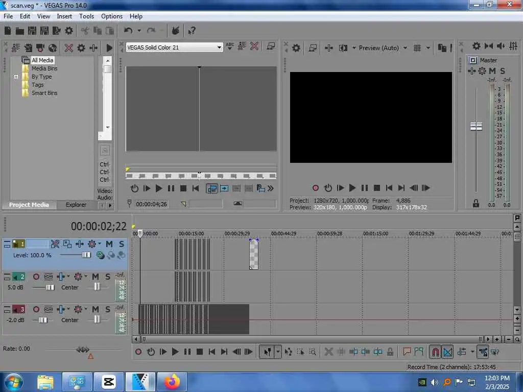Play the trimmer preview
Image resolution: width=523 pixels, height=392 pixels.
click(x=159, y=189)
